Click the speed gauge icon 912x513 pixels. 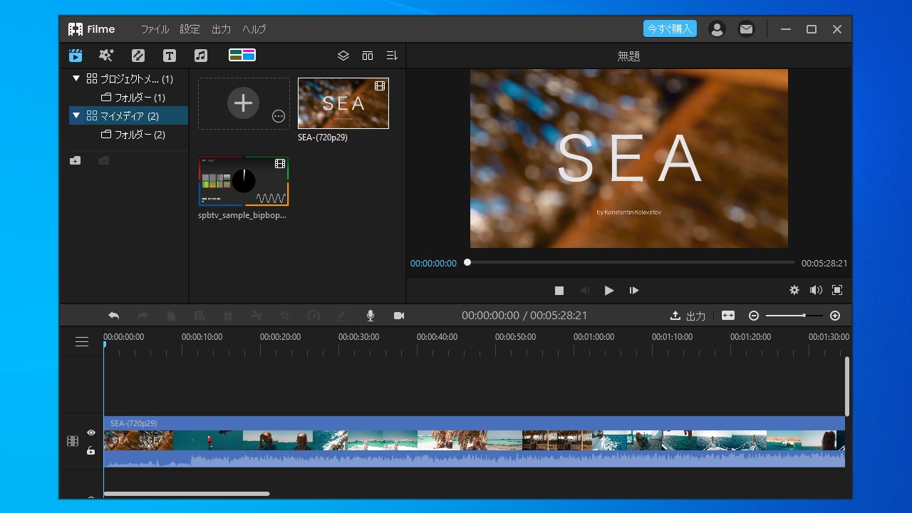click(313, 316)
